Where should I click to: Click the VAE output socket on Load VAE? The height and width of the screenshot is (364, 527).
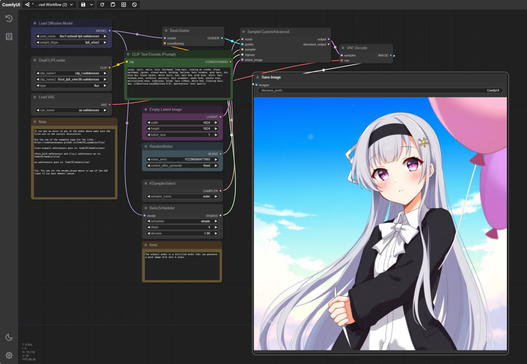(110, 104)
